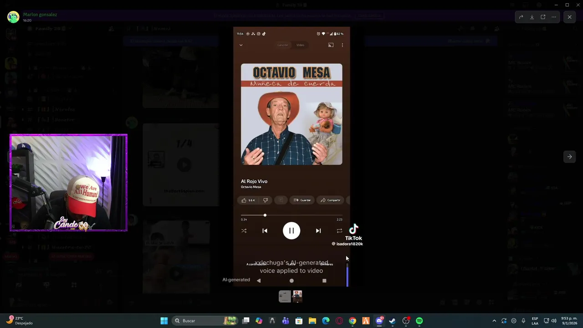
Task: Download the media from the viewer toolbar
Action: pyautogui.click(x=532, y=17)
